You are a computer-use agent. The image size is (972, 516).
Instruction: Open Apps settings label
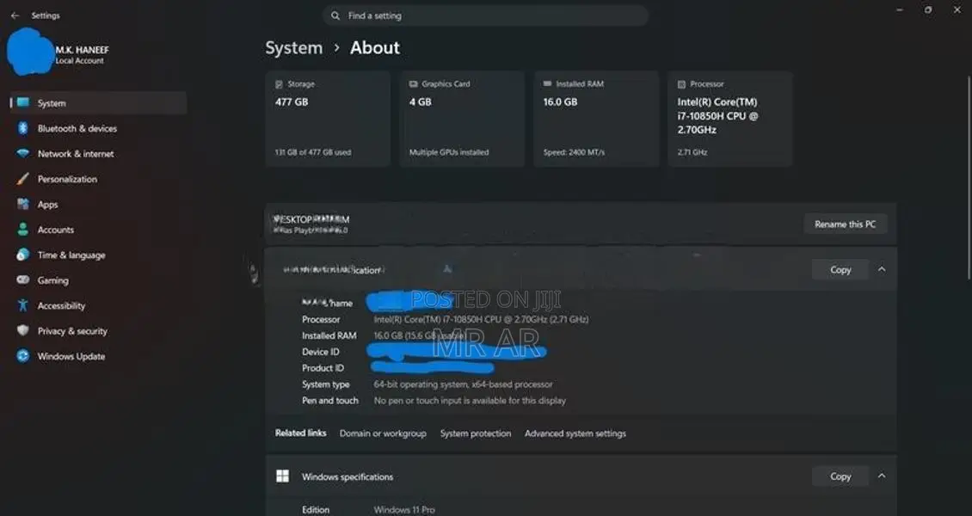47,205
